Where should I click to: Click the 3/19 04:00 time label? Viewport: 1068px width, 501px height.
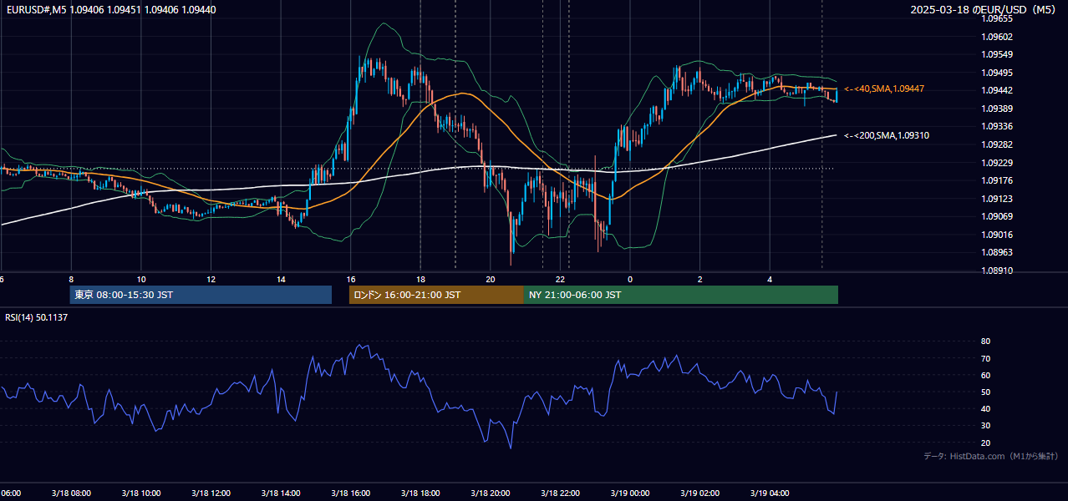click(770, 493)
